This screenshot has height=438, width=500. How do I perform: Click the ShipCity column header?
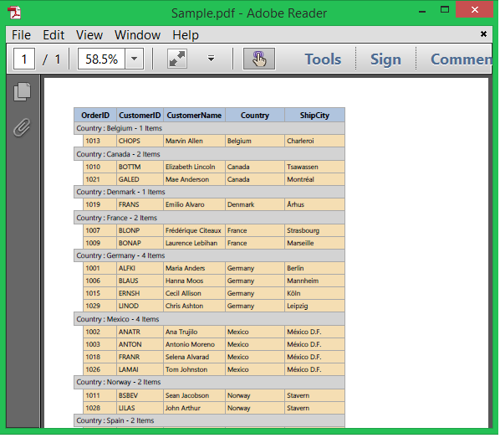(314, 116)
